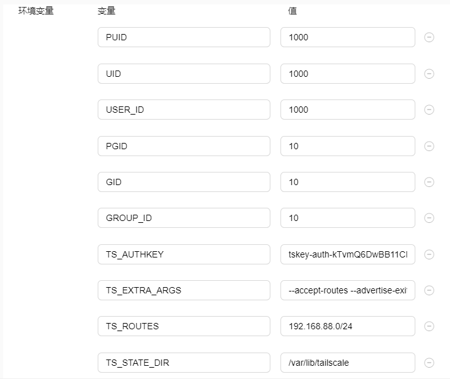Delete the UID environment variable row
Image resolution: width=450 pixels, height=379 pixels.
429,74
